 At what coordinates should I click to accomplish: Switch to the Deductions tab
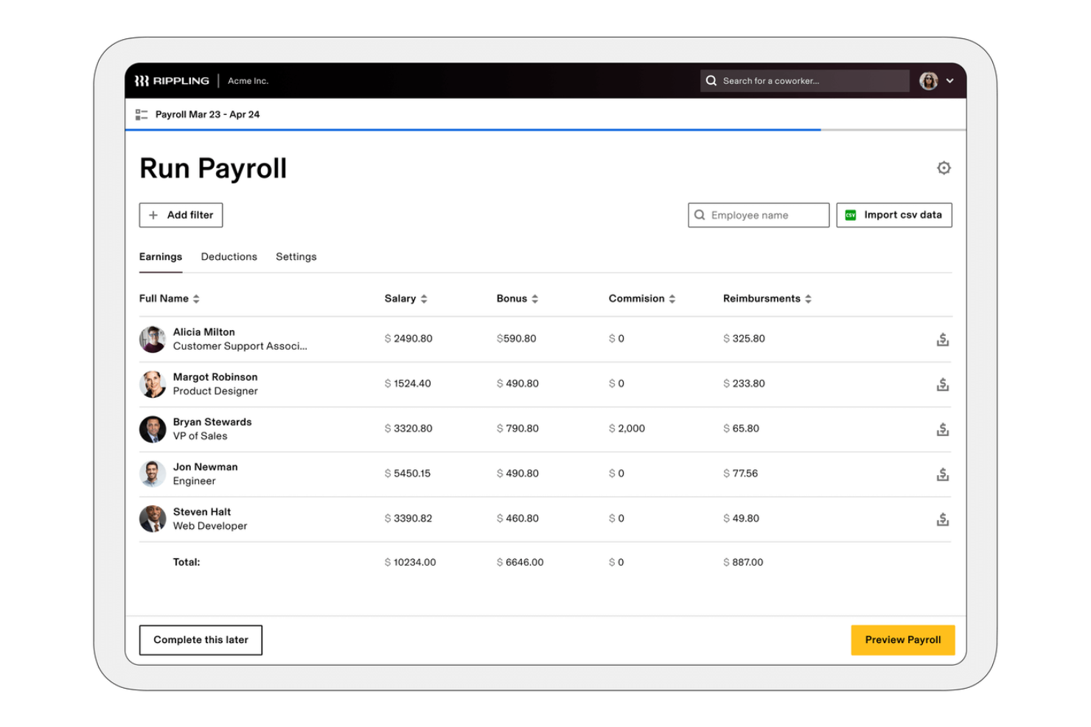[x=229, y=256]
